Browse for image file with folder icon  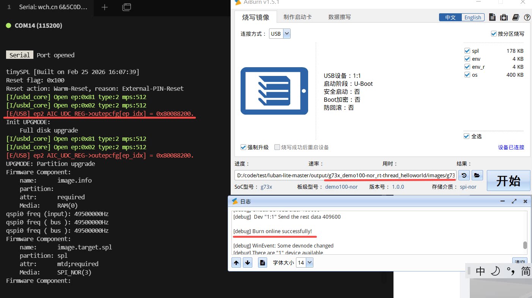477,175
